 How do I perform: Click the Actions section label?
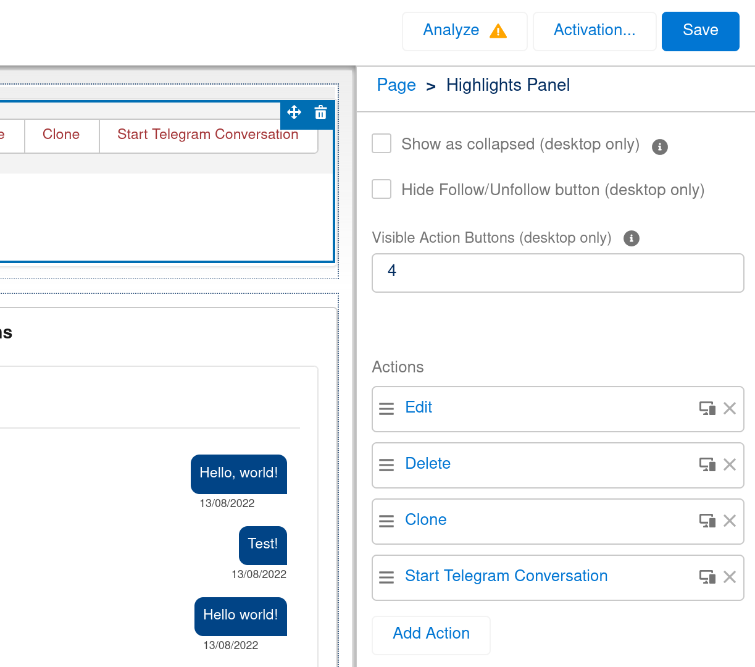[x=398, y=367]
